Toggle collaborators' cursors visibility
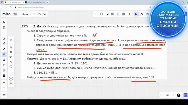 [136, 14]
